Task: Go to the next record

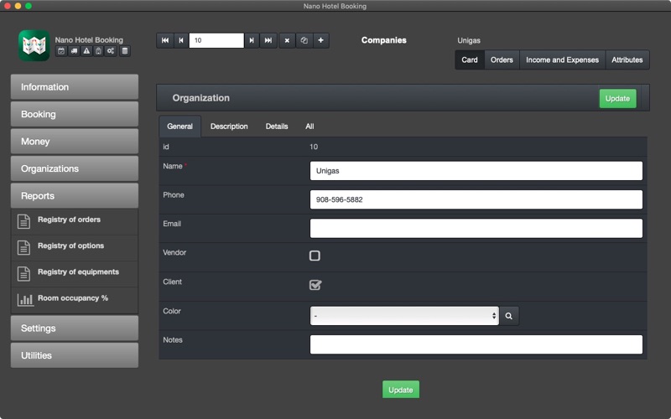Action: (x=252, y=40)
